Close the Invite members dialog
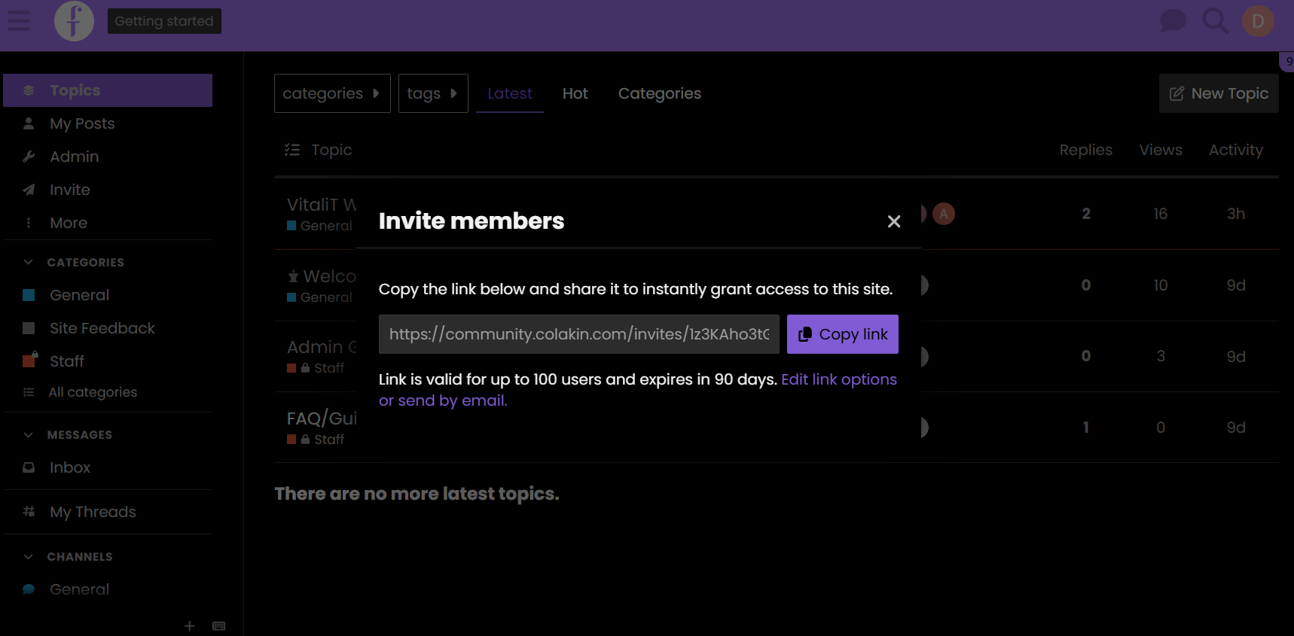 click(893, 221)
